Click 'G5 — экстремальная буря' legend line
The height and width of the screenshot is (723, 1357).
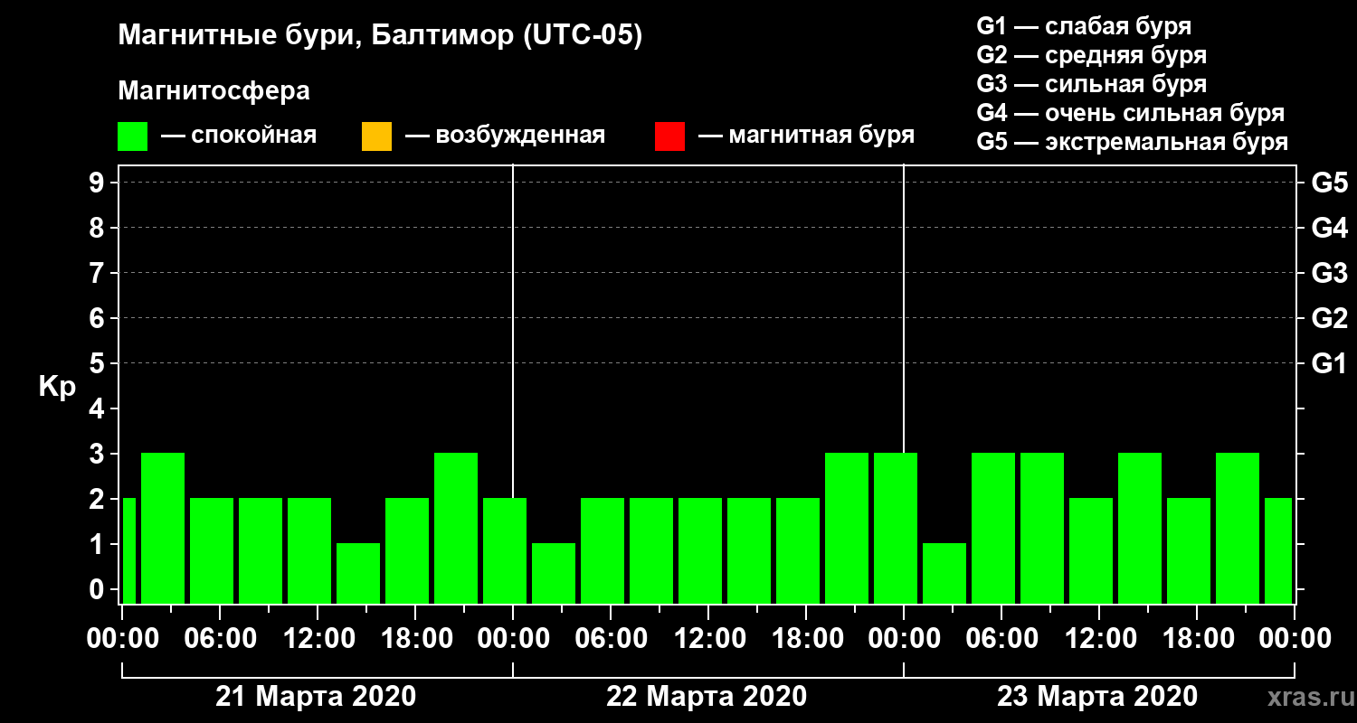[x=1133, y=143]
